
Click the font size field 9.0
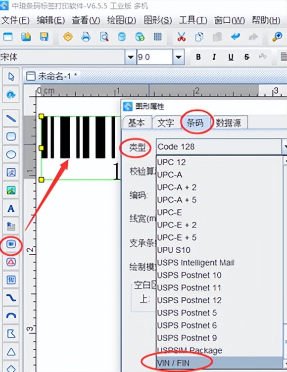154,57
